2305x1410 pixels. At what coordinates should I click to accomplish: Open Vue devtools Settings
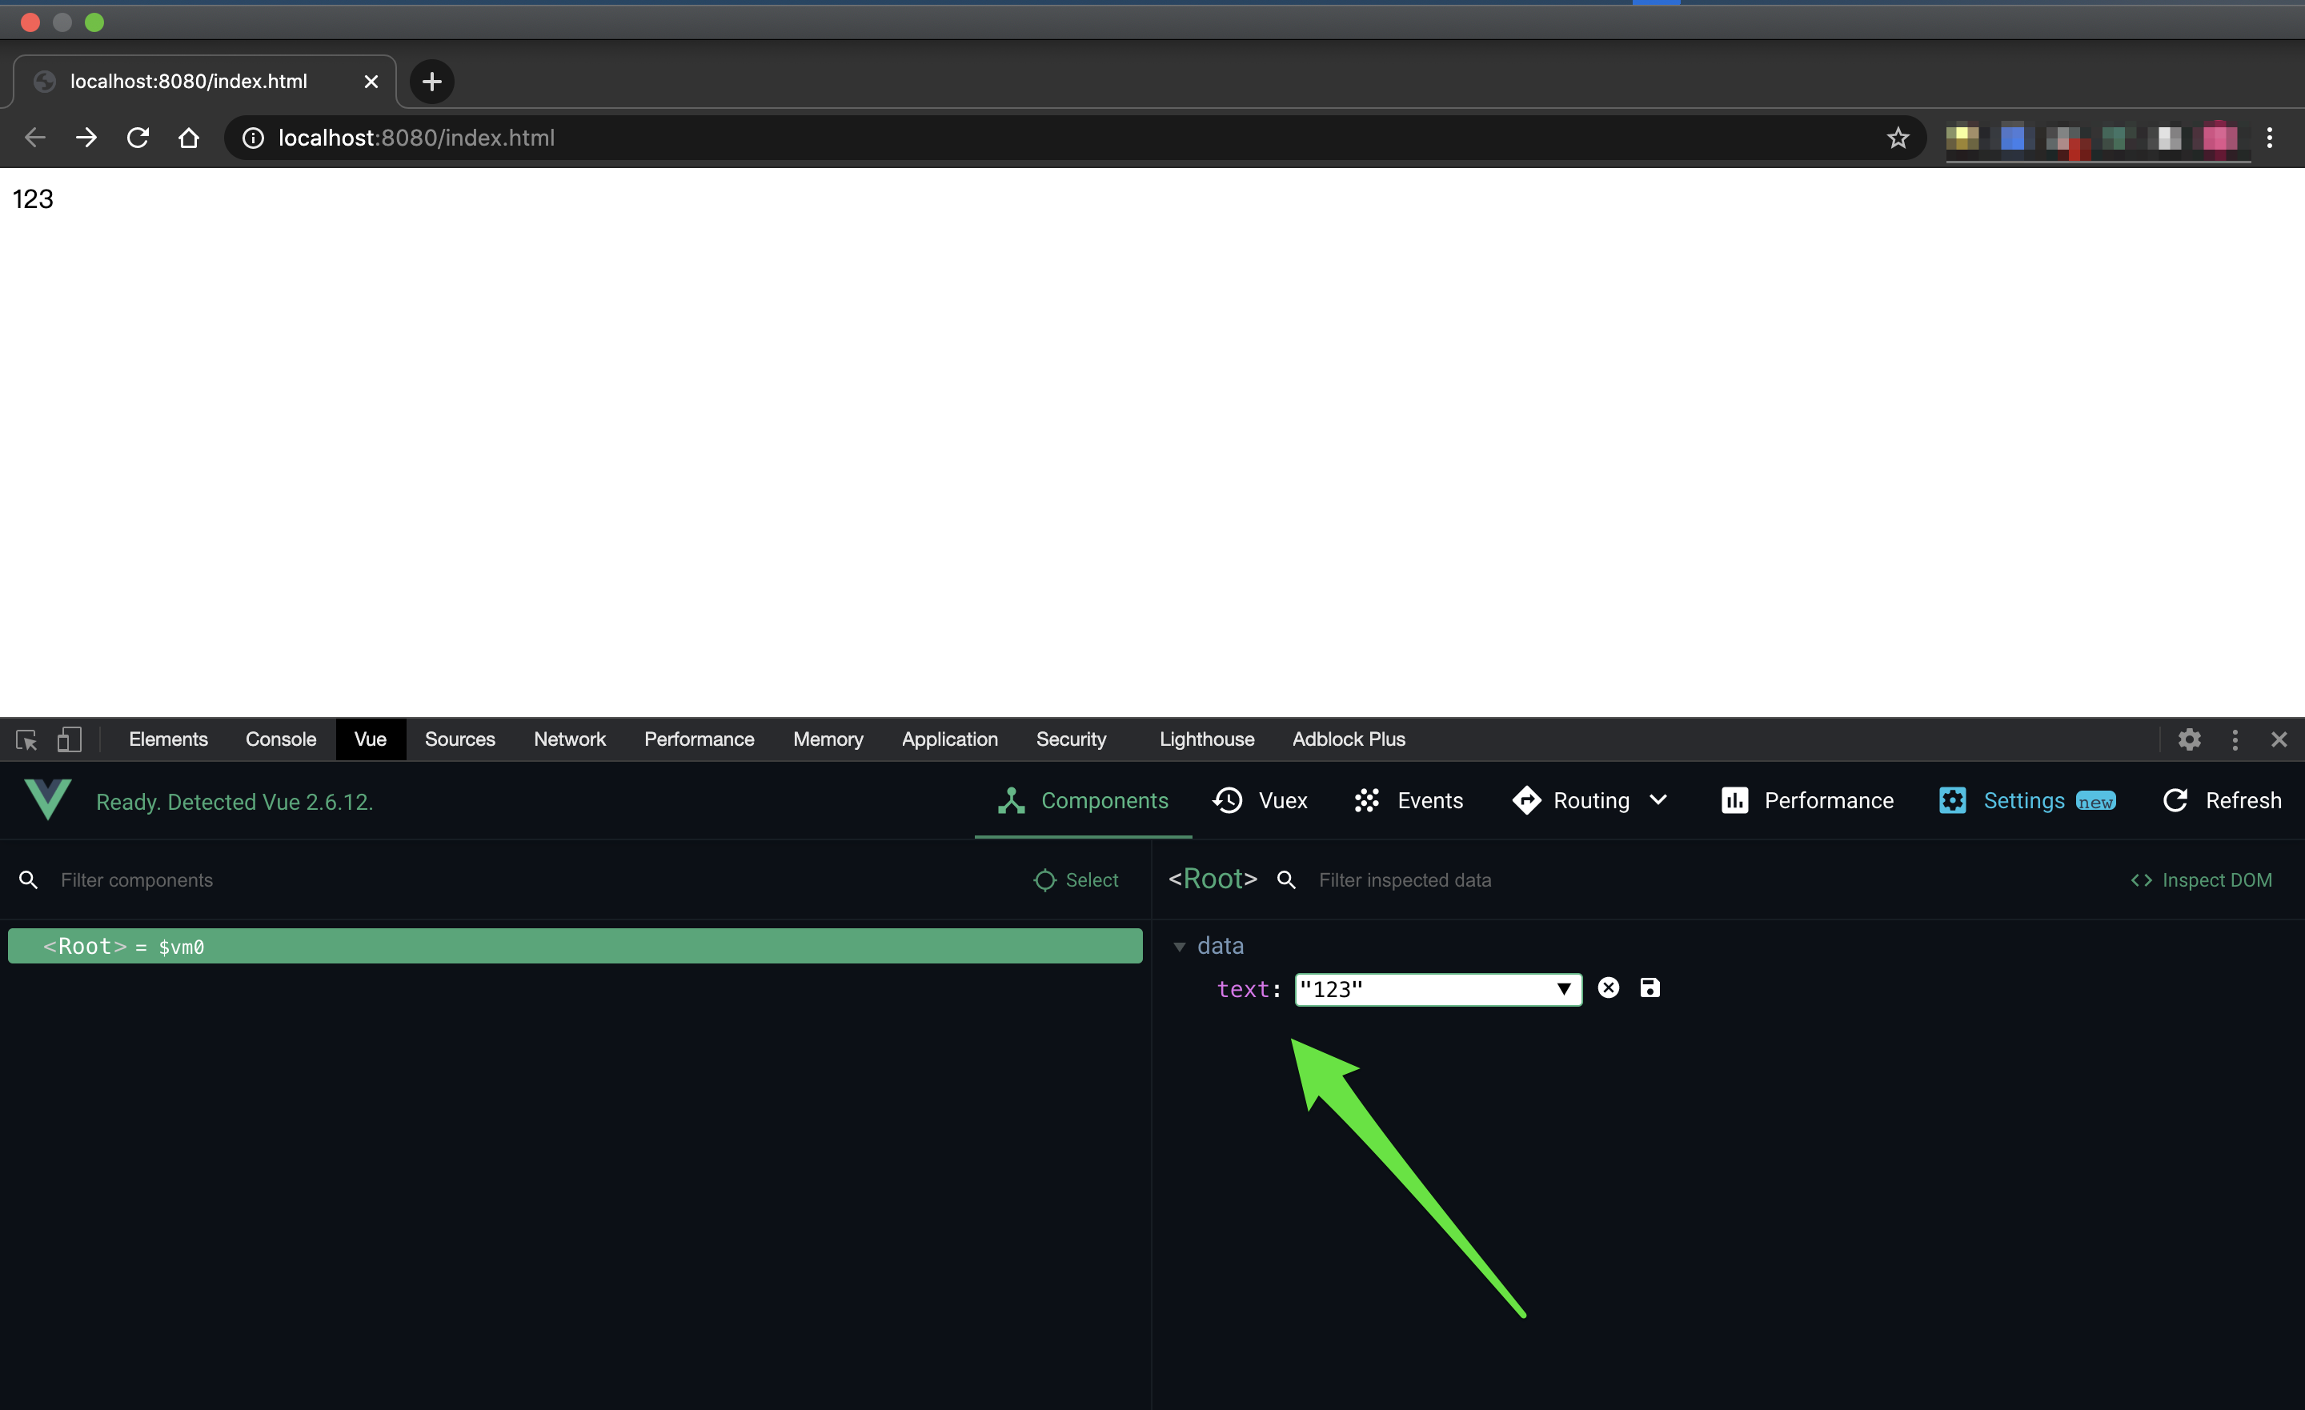tap(2026, 801)
